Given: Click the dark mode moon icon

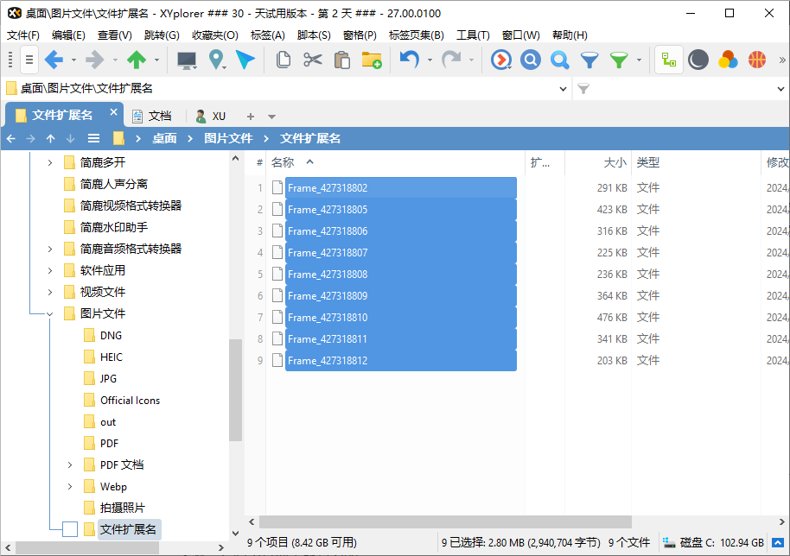Looking at the screenshot, I should coord(697,60).
